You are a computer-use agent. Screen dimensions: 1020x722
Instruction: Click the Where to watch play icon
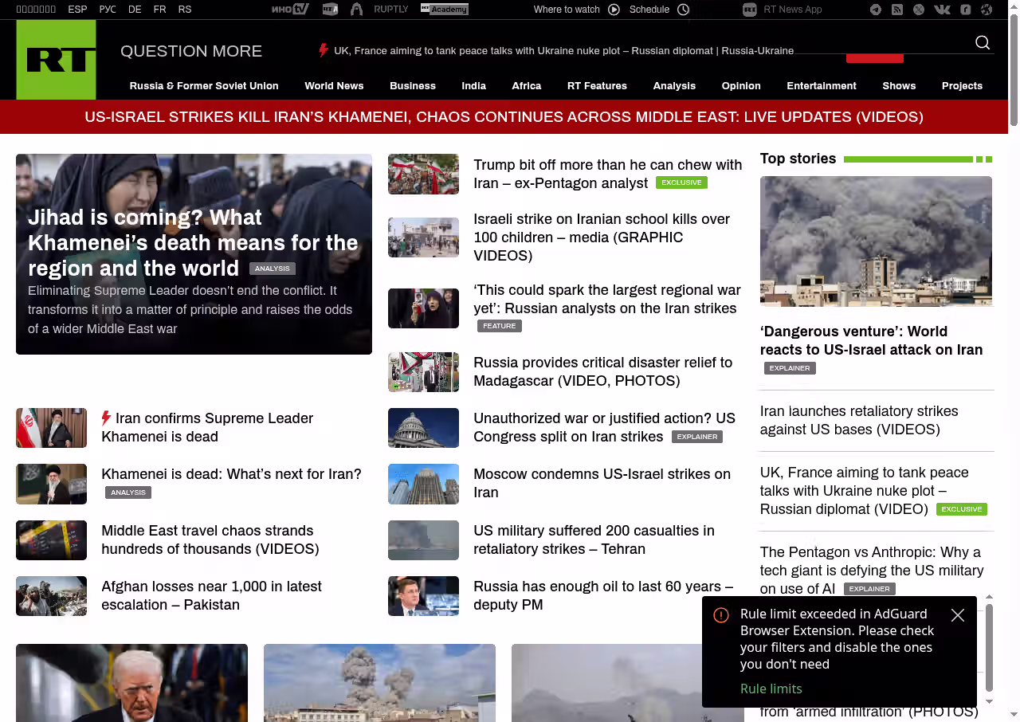point(614,10)
